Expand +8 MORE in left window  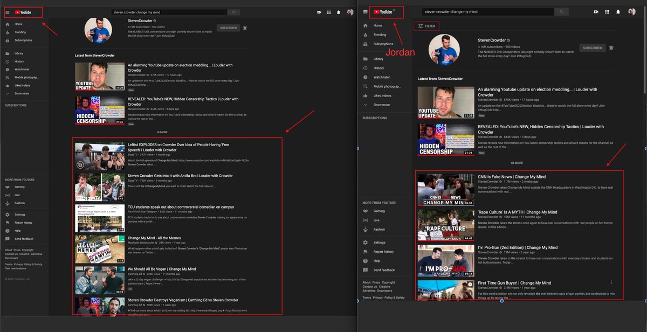162,132
